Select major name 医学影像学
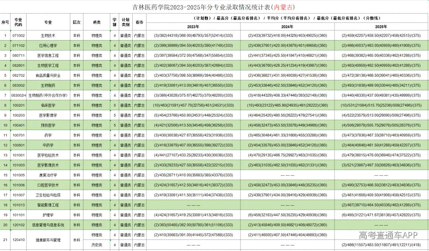This screenshot has height=251, width=429. [48, 115]
